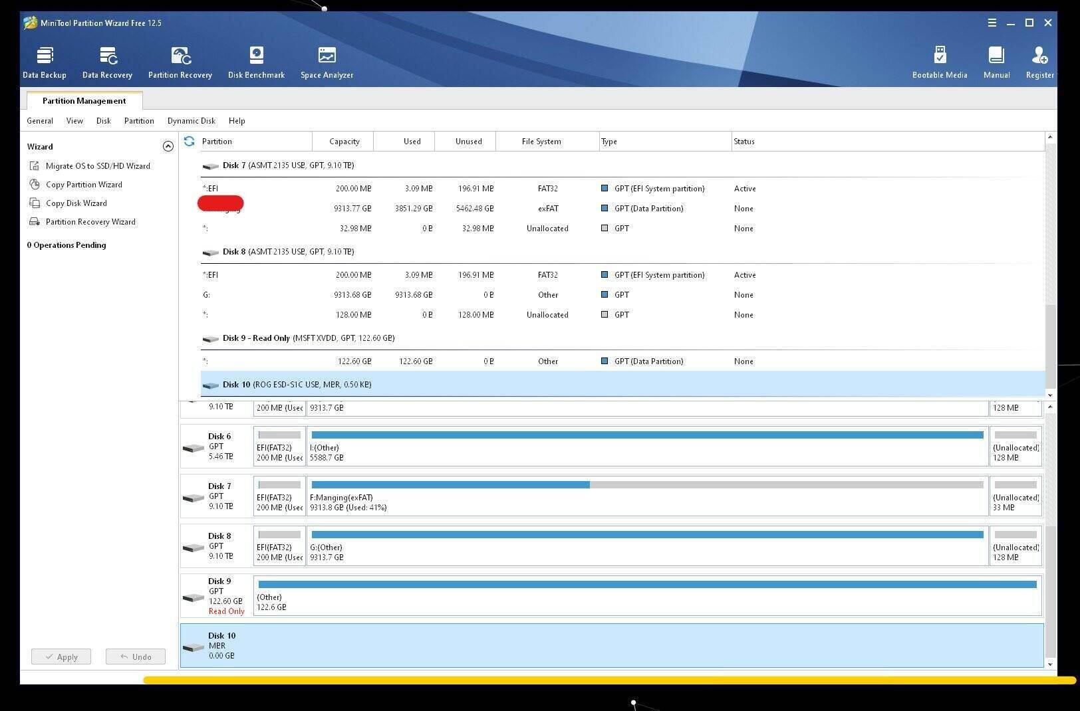Image resolution: width=1080 pixels, height=711 pixels.
Task: Click the Disk 7 drive icon in the disk map
Action: point(194,498)
